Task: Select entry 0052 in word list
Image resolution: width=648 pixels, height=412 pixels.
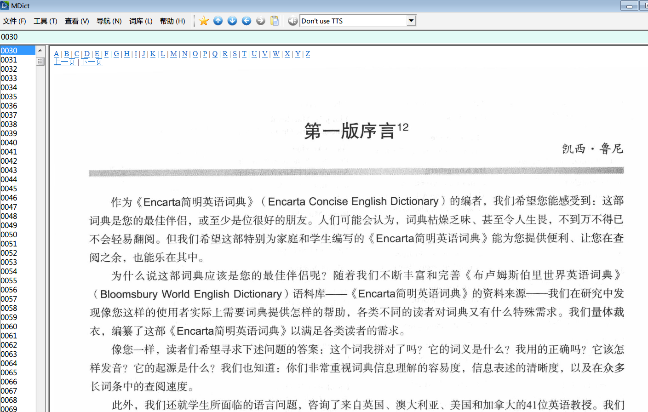Action: (17, 253)
